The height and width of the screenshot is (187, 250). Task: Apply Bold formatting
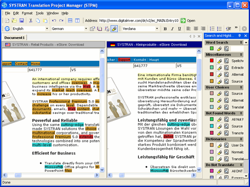[165, 29]
